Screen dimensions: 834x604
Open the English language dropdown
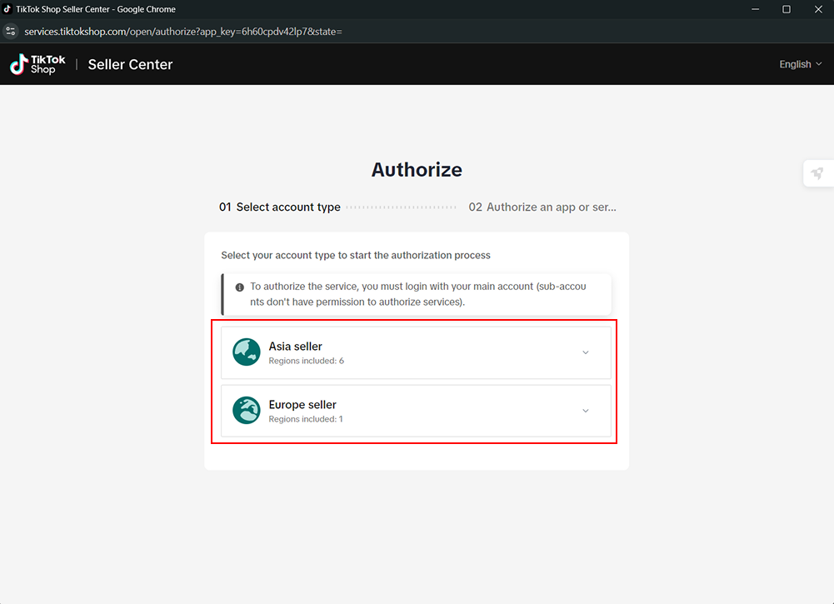pos(800,64)
